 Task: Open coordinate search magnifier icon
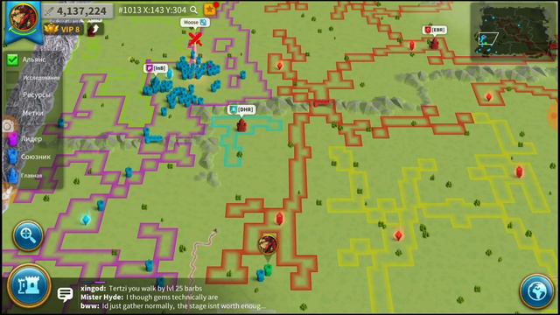pos(194,10)
